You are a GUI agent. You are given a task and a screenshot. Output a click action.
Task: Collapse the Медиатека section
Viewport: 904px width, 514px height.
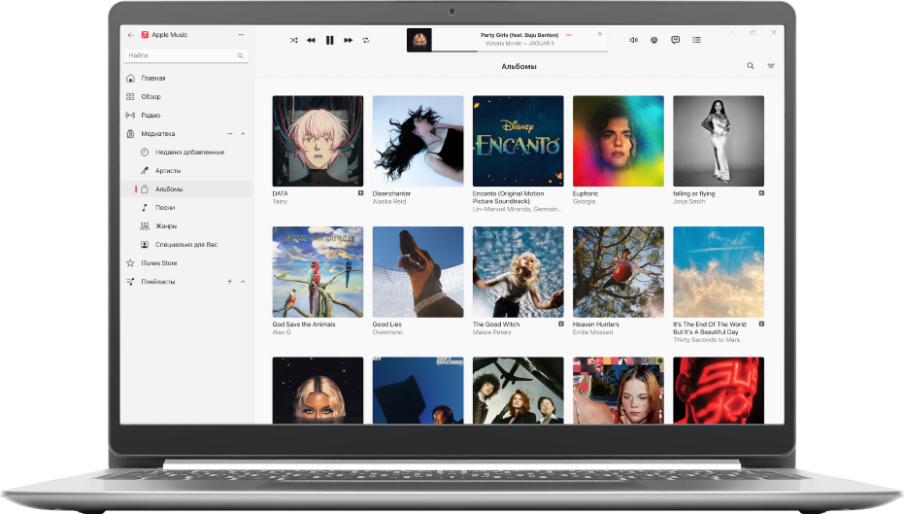click(243, 134)
